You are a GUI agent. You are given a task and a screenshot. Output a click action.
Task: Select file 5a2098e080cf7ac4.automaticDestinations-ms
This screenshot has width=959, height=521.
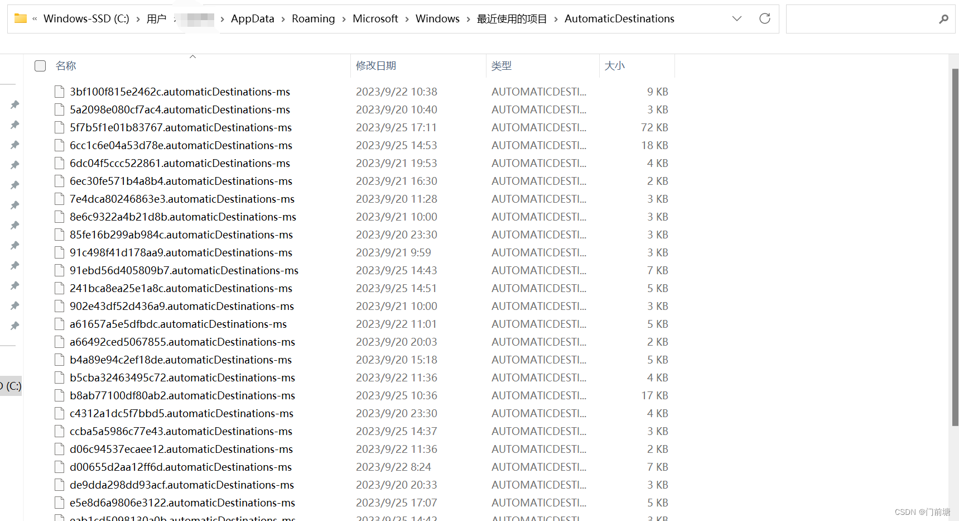point(180,109)
